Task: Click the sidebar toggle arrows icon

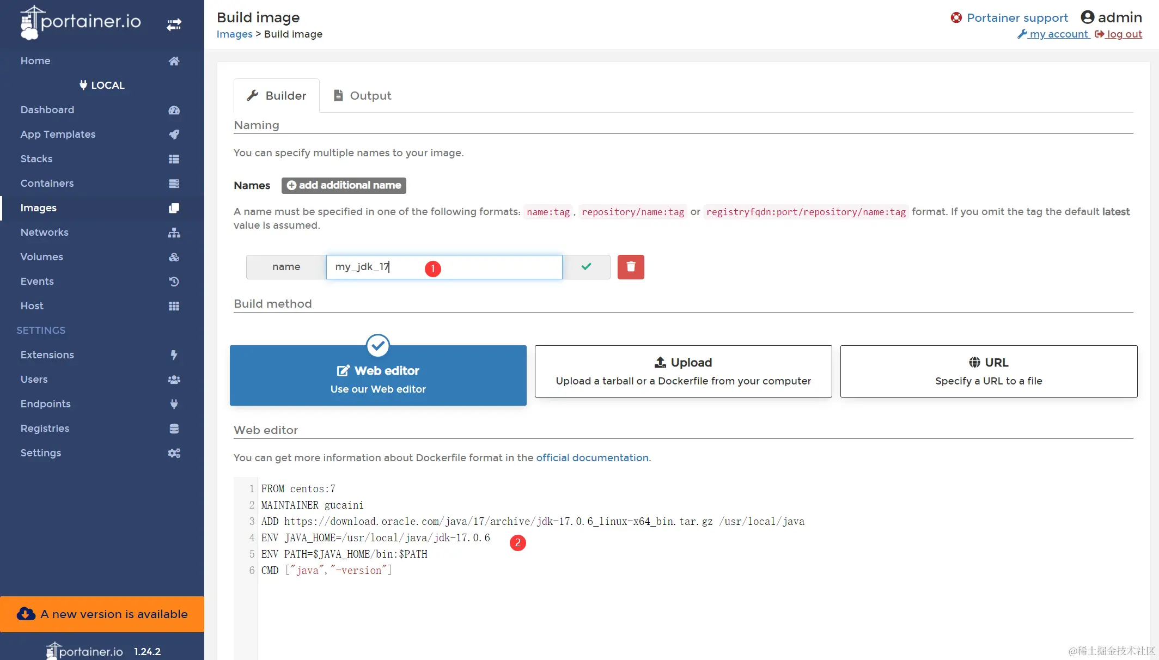Action: tap(174, 25)
